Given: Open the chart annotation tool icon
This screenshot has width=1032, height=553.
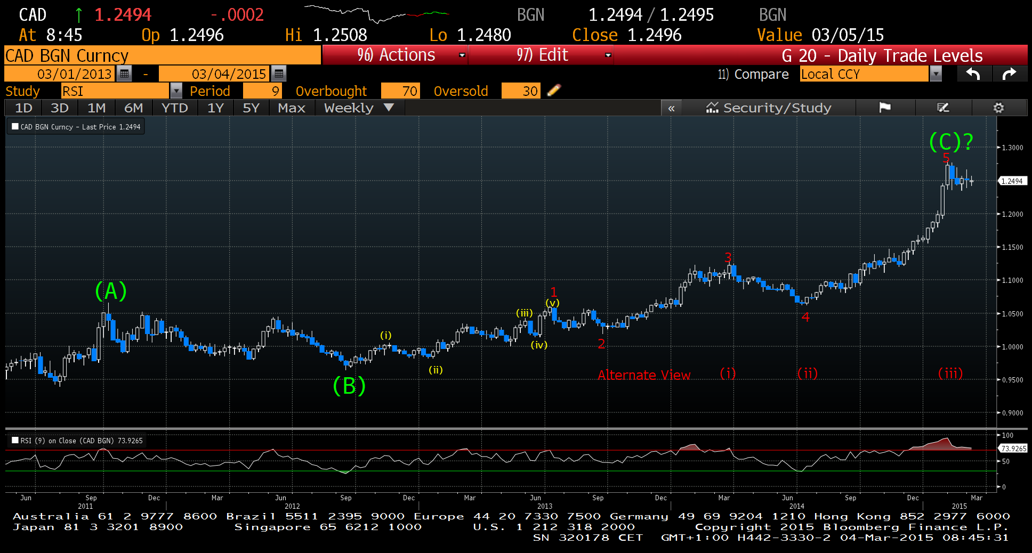Looking at the screenshot, I should tap(943, 108).
